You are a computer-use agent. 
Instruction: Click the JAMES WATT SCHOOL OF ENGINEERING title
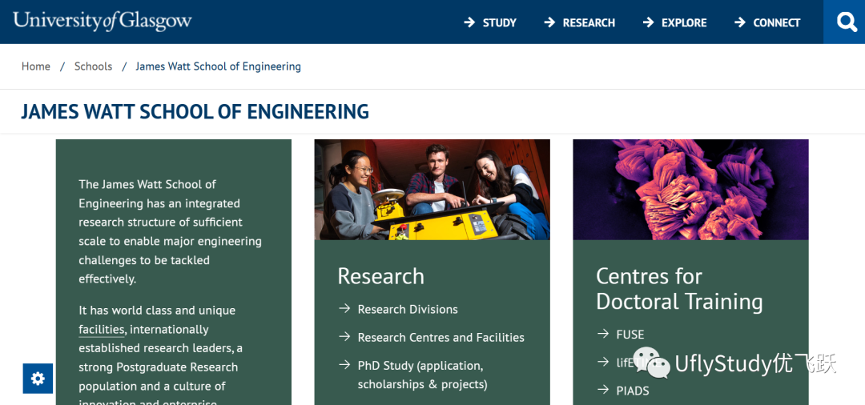pyautogui.click(x=195, y=111)
